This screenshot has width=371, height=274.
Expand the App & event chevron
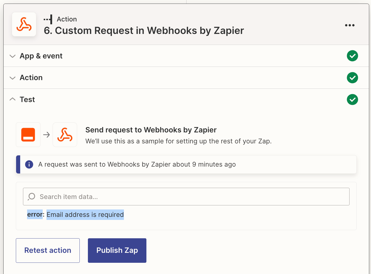(13, 56)
